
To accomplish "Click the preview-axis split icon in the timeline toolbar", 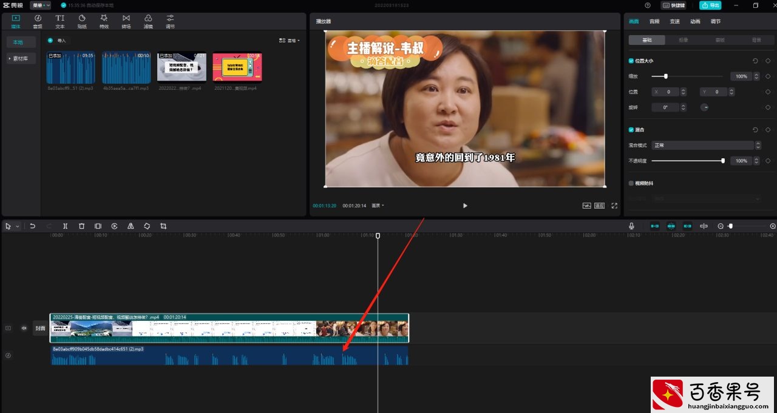I will [x=704, y=226].
